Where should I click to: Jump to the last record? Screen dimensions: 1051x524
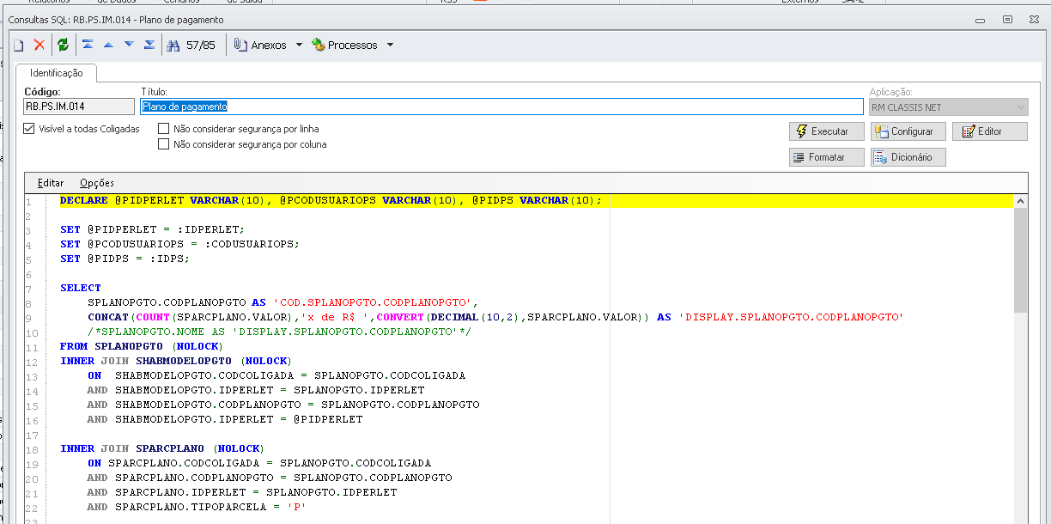[149, 45]
